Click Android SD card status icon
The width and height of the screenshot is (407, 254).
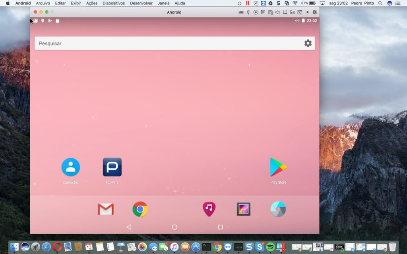(57, 21)
